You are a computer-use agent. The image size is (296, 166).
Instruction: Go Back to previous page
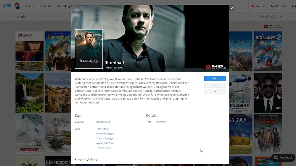[21, 17]
